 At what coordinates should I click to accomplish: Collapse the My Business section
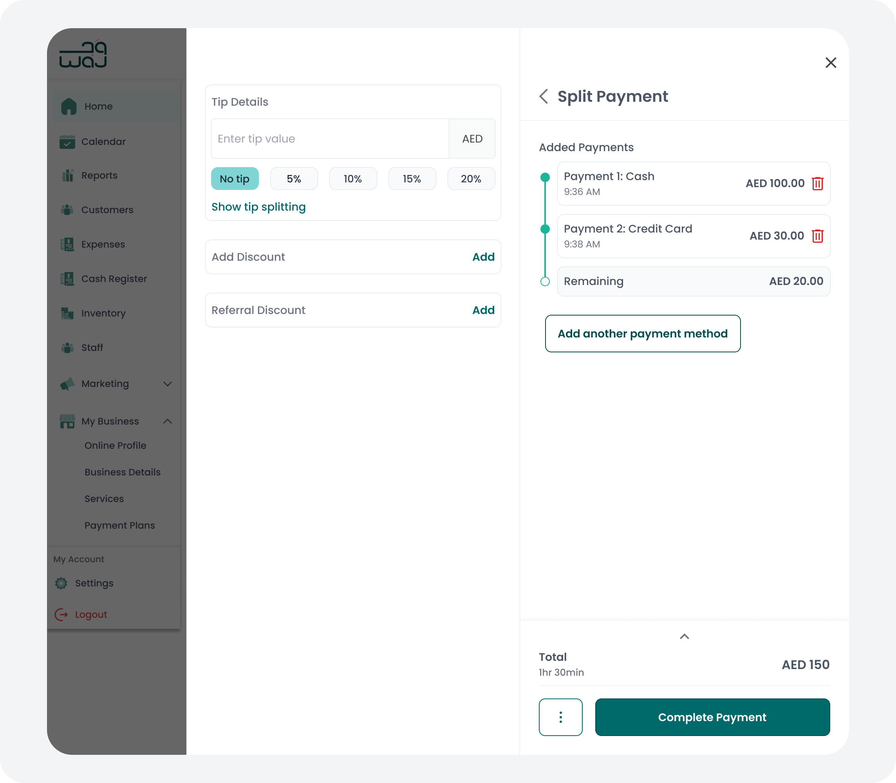167,421
